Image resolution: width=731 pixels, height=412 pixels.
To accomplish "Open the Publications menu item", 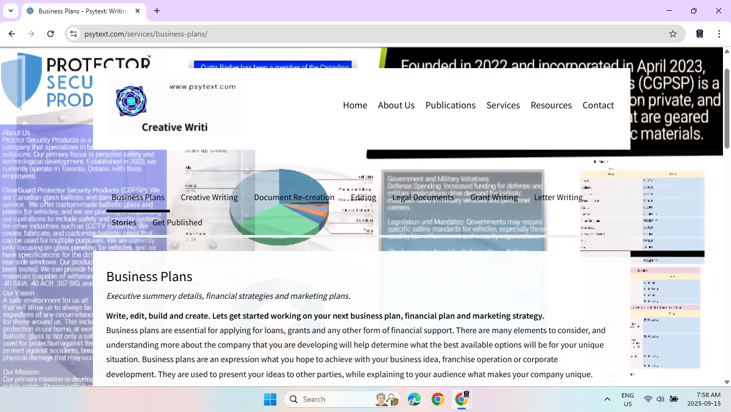I will tap(450, 105).
